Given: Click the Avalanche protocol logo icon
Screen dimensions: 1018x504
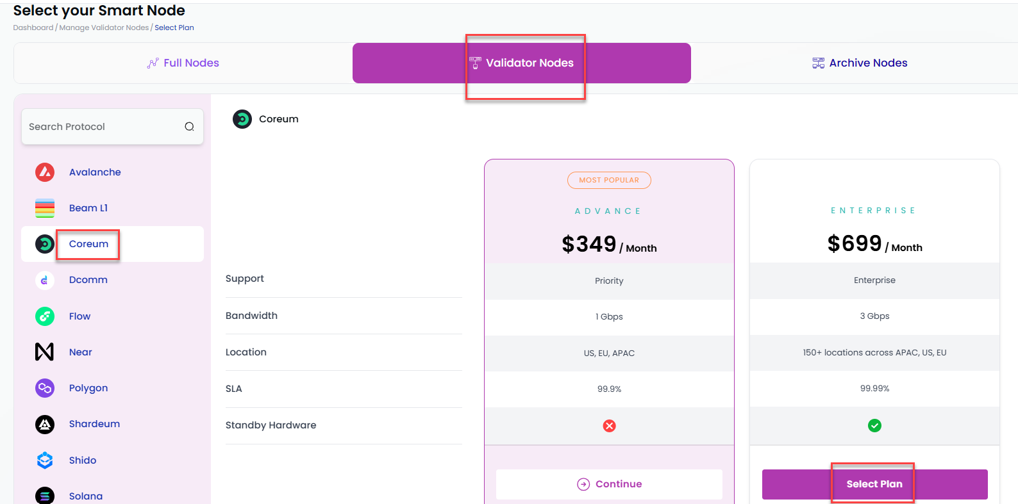Looking at the screenshot, I should coord(45,172).
